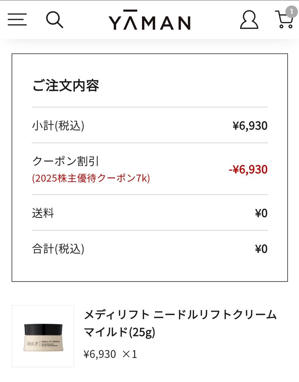This screenshot has height=382, width=299.
Task: Click the ¥0 amount in the 送料 row
Action: pyautogui.click(x=261, y=213)
